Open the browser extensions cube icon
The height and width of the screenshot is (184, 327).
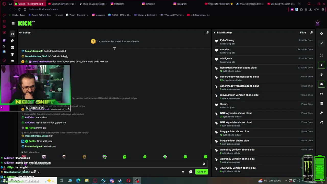coord(301,9)
